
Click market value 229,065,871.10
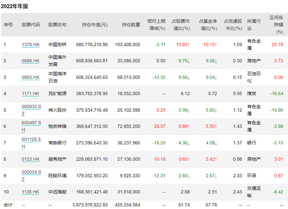click(x=92, y=159)
